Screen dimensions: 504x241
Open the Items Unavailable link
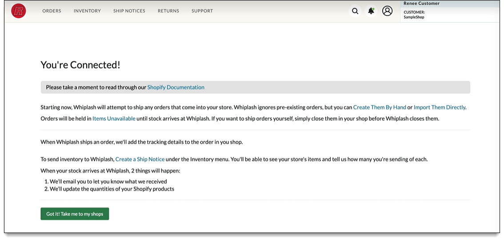coord(114,118)
